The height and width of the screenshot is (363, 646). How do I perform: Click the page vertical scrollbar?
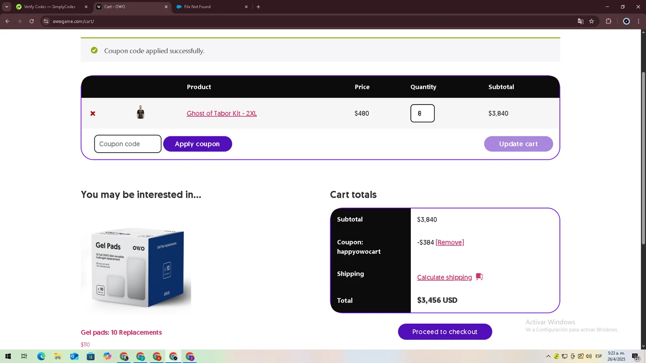pyautogui.click(x=643, y=157)
